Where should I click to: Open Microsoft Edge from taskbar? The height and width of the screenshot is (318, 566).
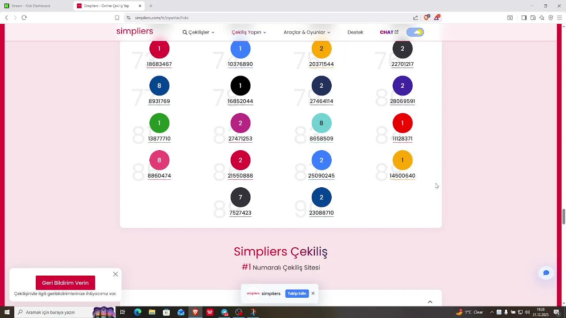138,312
